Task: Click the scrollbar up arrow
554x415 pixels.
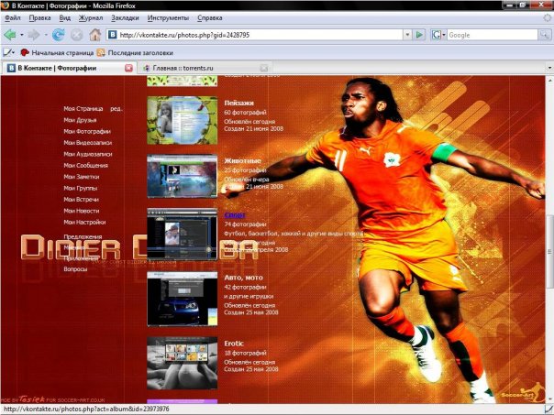Action: click(x=549, y=81)
